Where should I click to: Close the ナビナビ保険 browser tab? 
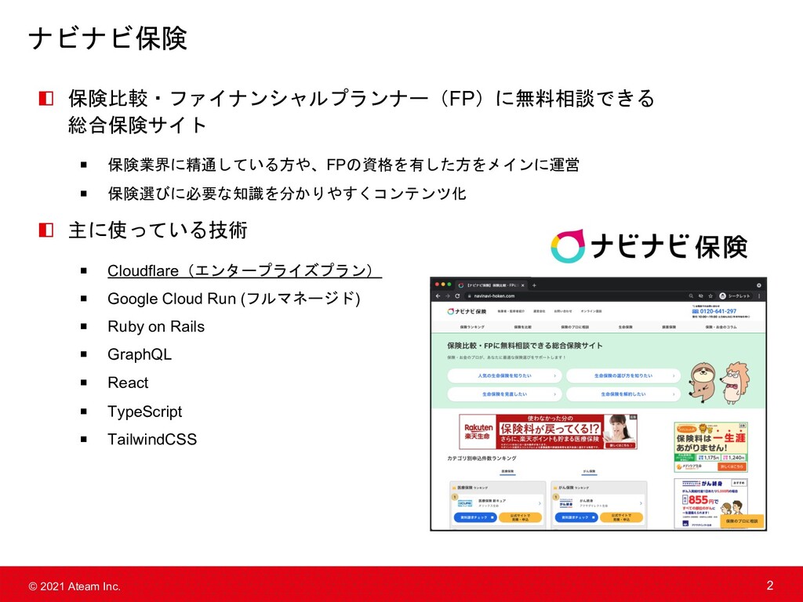[523, 285]
